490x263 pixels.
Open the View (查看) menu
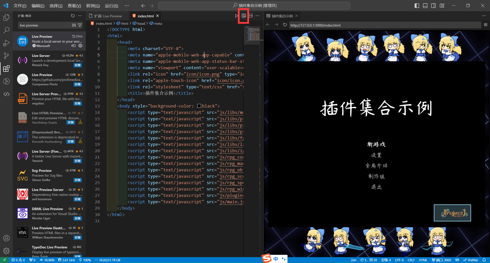(x=74, y=6)
